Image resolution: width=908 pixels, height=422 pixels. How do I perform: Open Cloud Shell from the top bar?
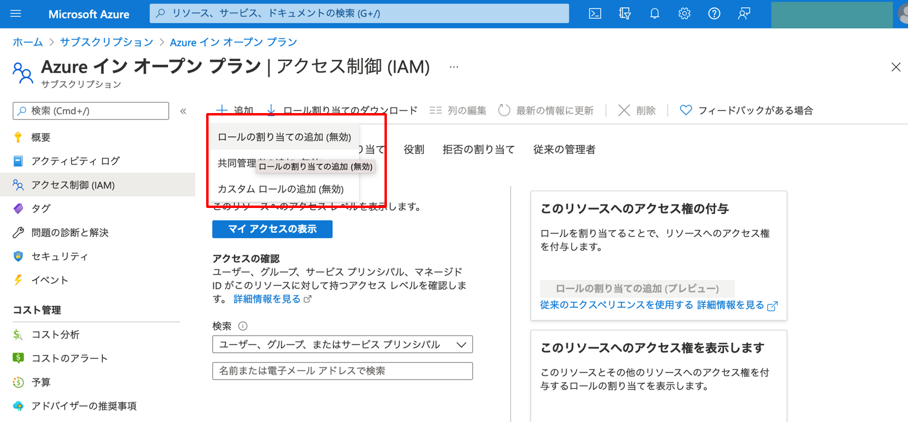click(x=595, y=13)
